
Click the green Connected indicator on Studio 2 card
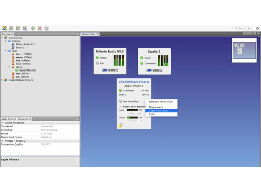point(142,64)
